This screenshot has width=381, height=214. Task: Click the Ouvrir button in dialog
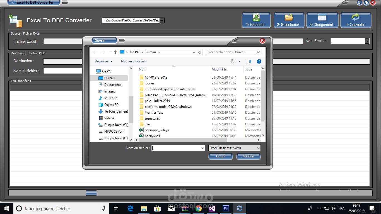pyautogui.click(x=221, y=156)
